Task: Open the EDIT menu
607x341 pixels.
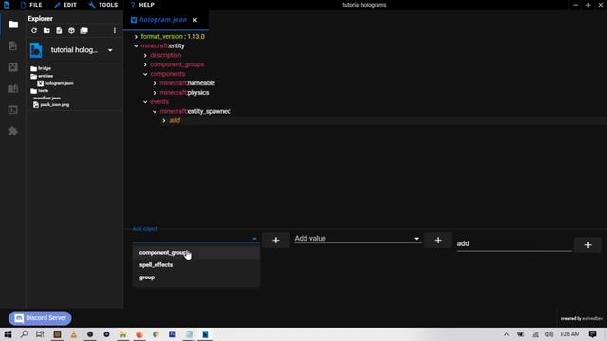Action: tap(65, 5)
